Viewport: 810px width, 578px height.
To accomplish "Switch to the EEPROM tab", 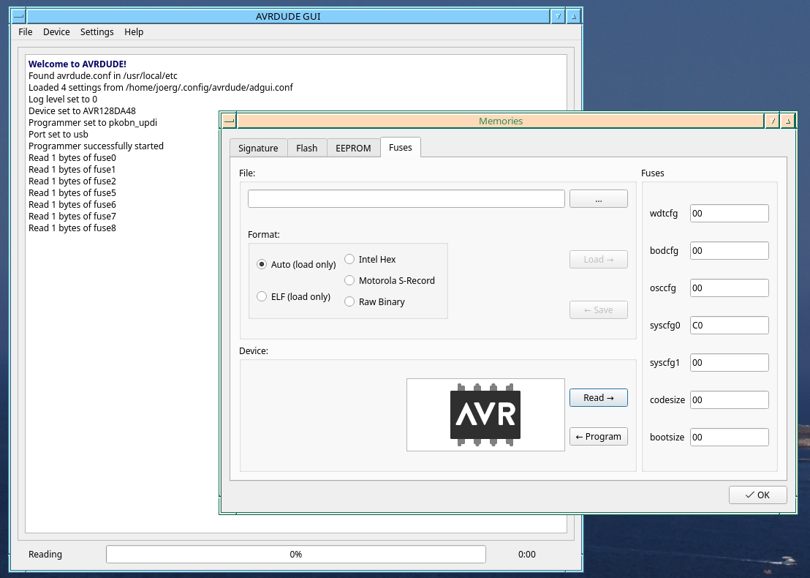I will pyautogui.click(x=353, y=148).
